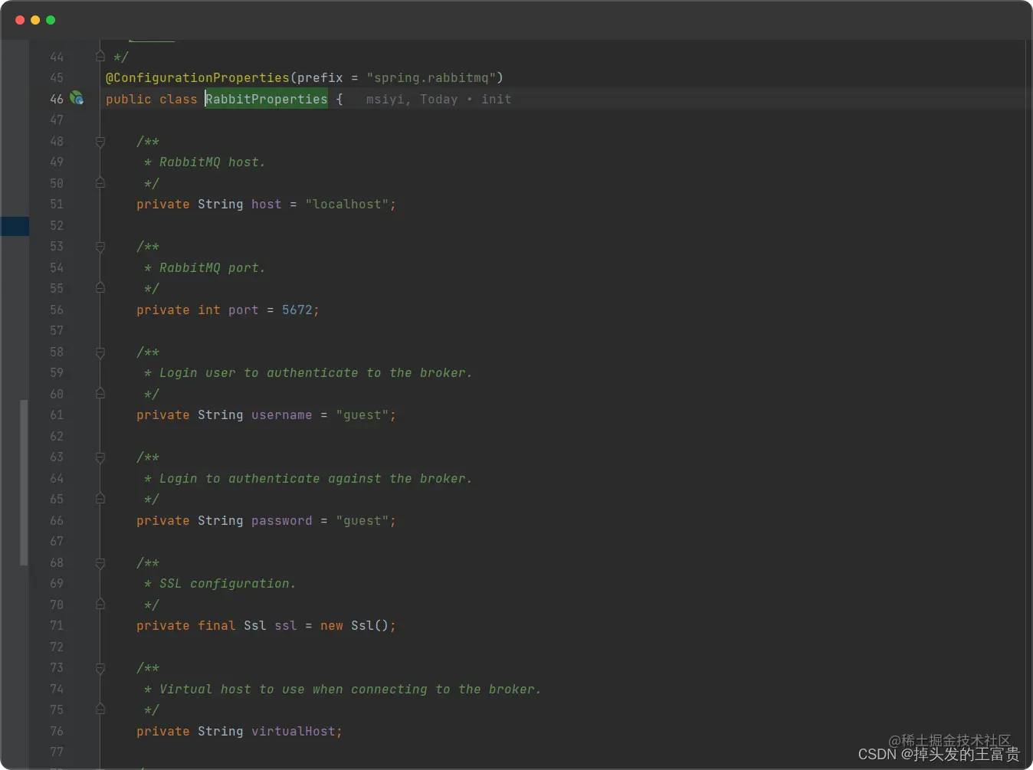Click the virtualHost field name
Image resolution: width=1033 pixels, height=770 pixels.
293,731
